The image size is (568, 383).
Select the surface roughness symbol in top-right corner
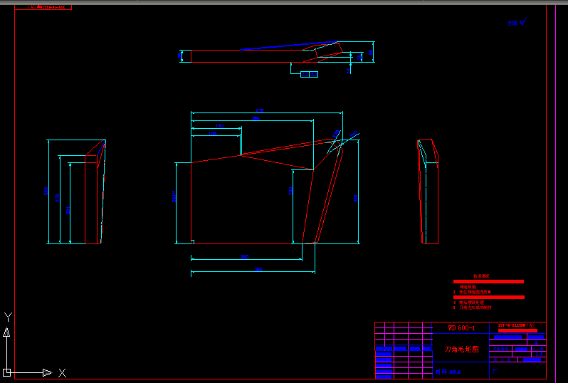517,22
